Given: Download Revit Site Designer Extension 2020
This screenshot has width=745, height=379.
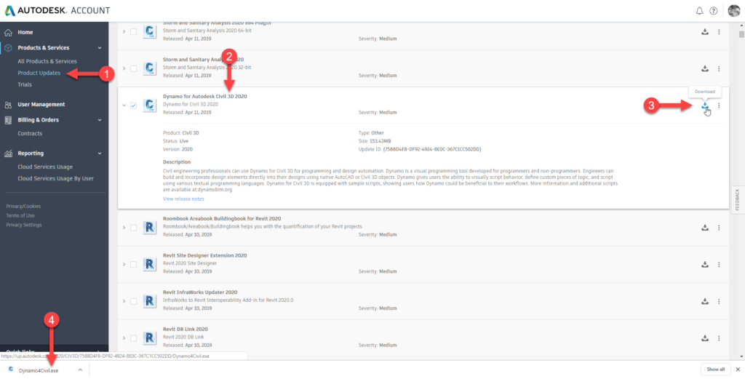Looking at the screenshot, I should coord(705,265).
